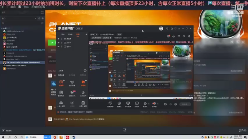
Task: Toggle the lock on 全屏1 layer
Action: point(61,47)
